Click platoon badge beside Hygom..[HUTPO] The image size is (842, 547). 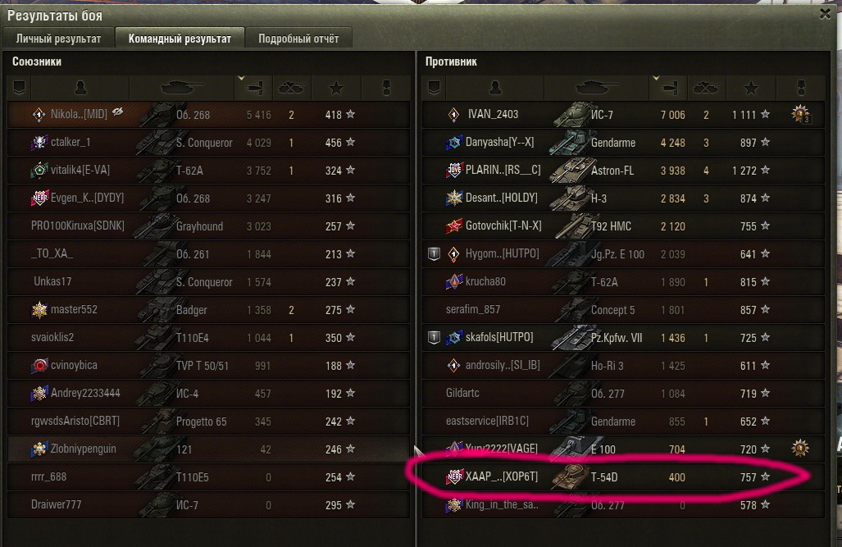coord(434,253)
